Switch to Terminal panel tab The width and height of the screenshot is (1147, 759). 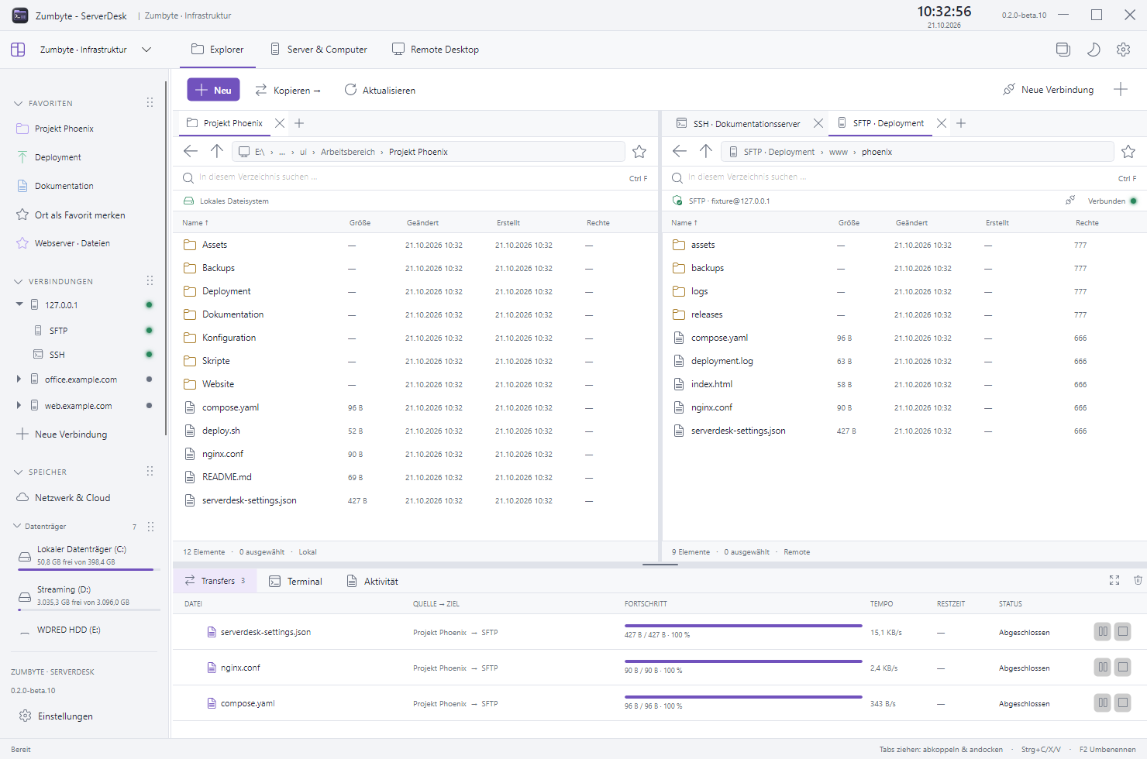(x=295, y=581)
